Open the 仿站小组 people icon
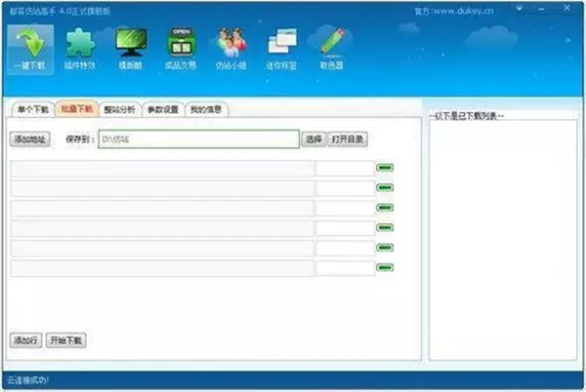This screenshot has width=586, height=392. 230,43
